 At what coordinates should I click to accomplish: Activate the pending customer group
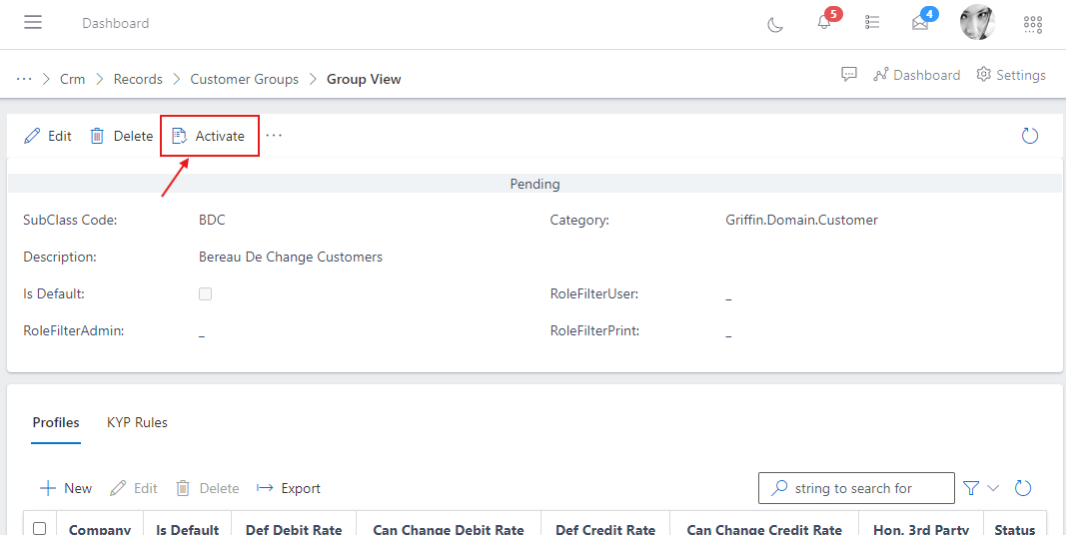[x=209, y=136]
